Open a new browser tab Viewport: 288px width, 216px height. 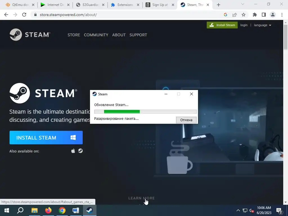(x=218, y=5)
